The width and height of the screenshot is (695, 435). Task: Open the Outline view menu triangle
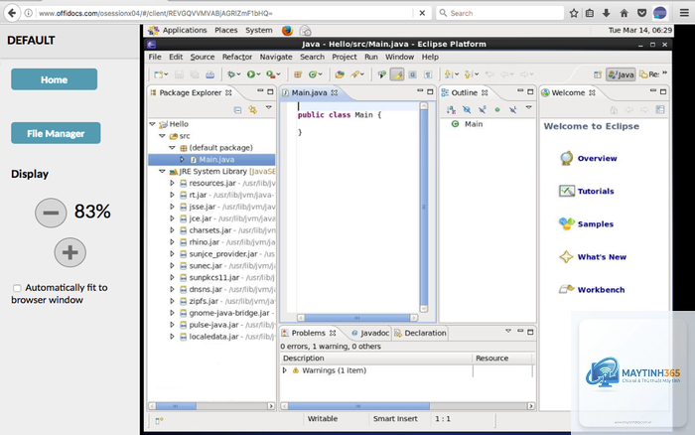pos(528,107)
